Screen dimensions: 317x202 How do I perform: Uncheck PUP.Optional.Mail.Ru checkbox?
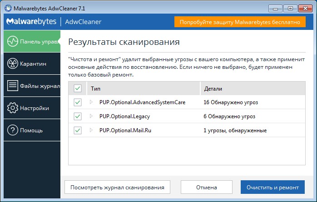78,130
